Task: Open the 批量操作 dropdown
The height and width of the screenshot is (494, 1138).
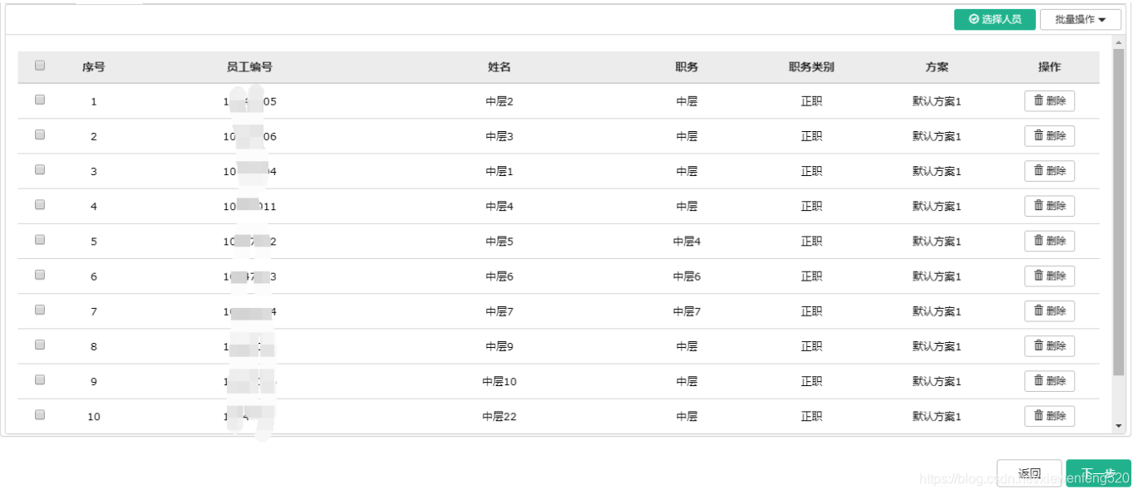Action: [1080, 19]
